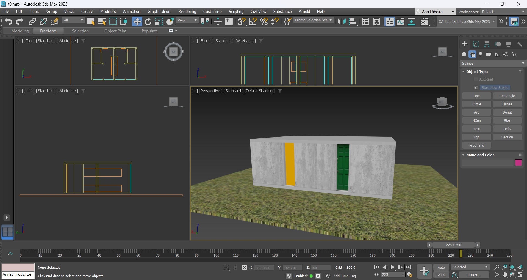Open the Utilities wrench panel
The image size is (527, 280).
pos(520,44)
